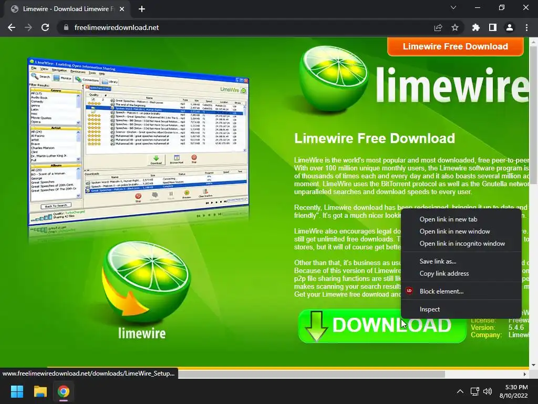This screenshot has height=404, width=538.
Task: Open the Chrome profile avatar icon
Action: 510,27
